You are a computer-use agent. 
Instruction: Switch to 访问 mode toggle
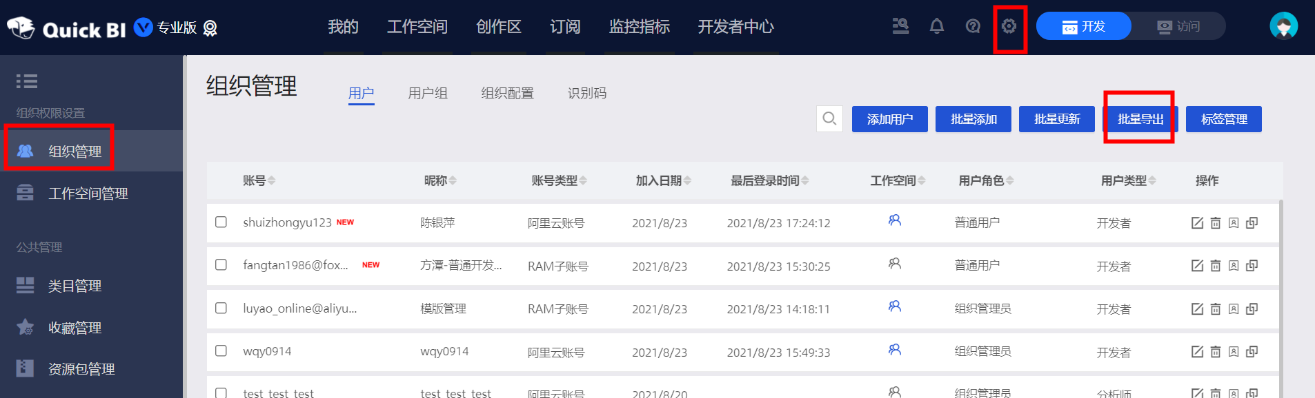pyautogui.click(x=1178, y=27)
